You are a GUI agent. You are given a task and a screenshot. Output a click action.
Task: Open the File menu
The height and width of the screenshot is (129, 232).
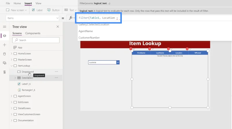(8, 3)
